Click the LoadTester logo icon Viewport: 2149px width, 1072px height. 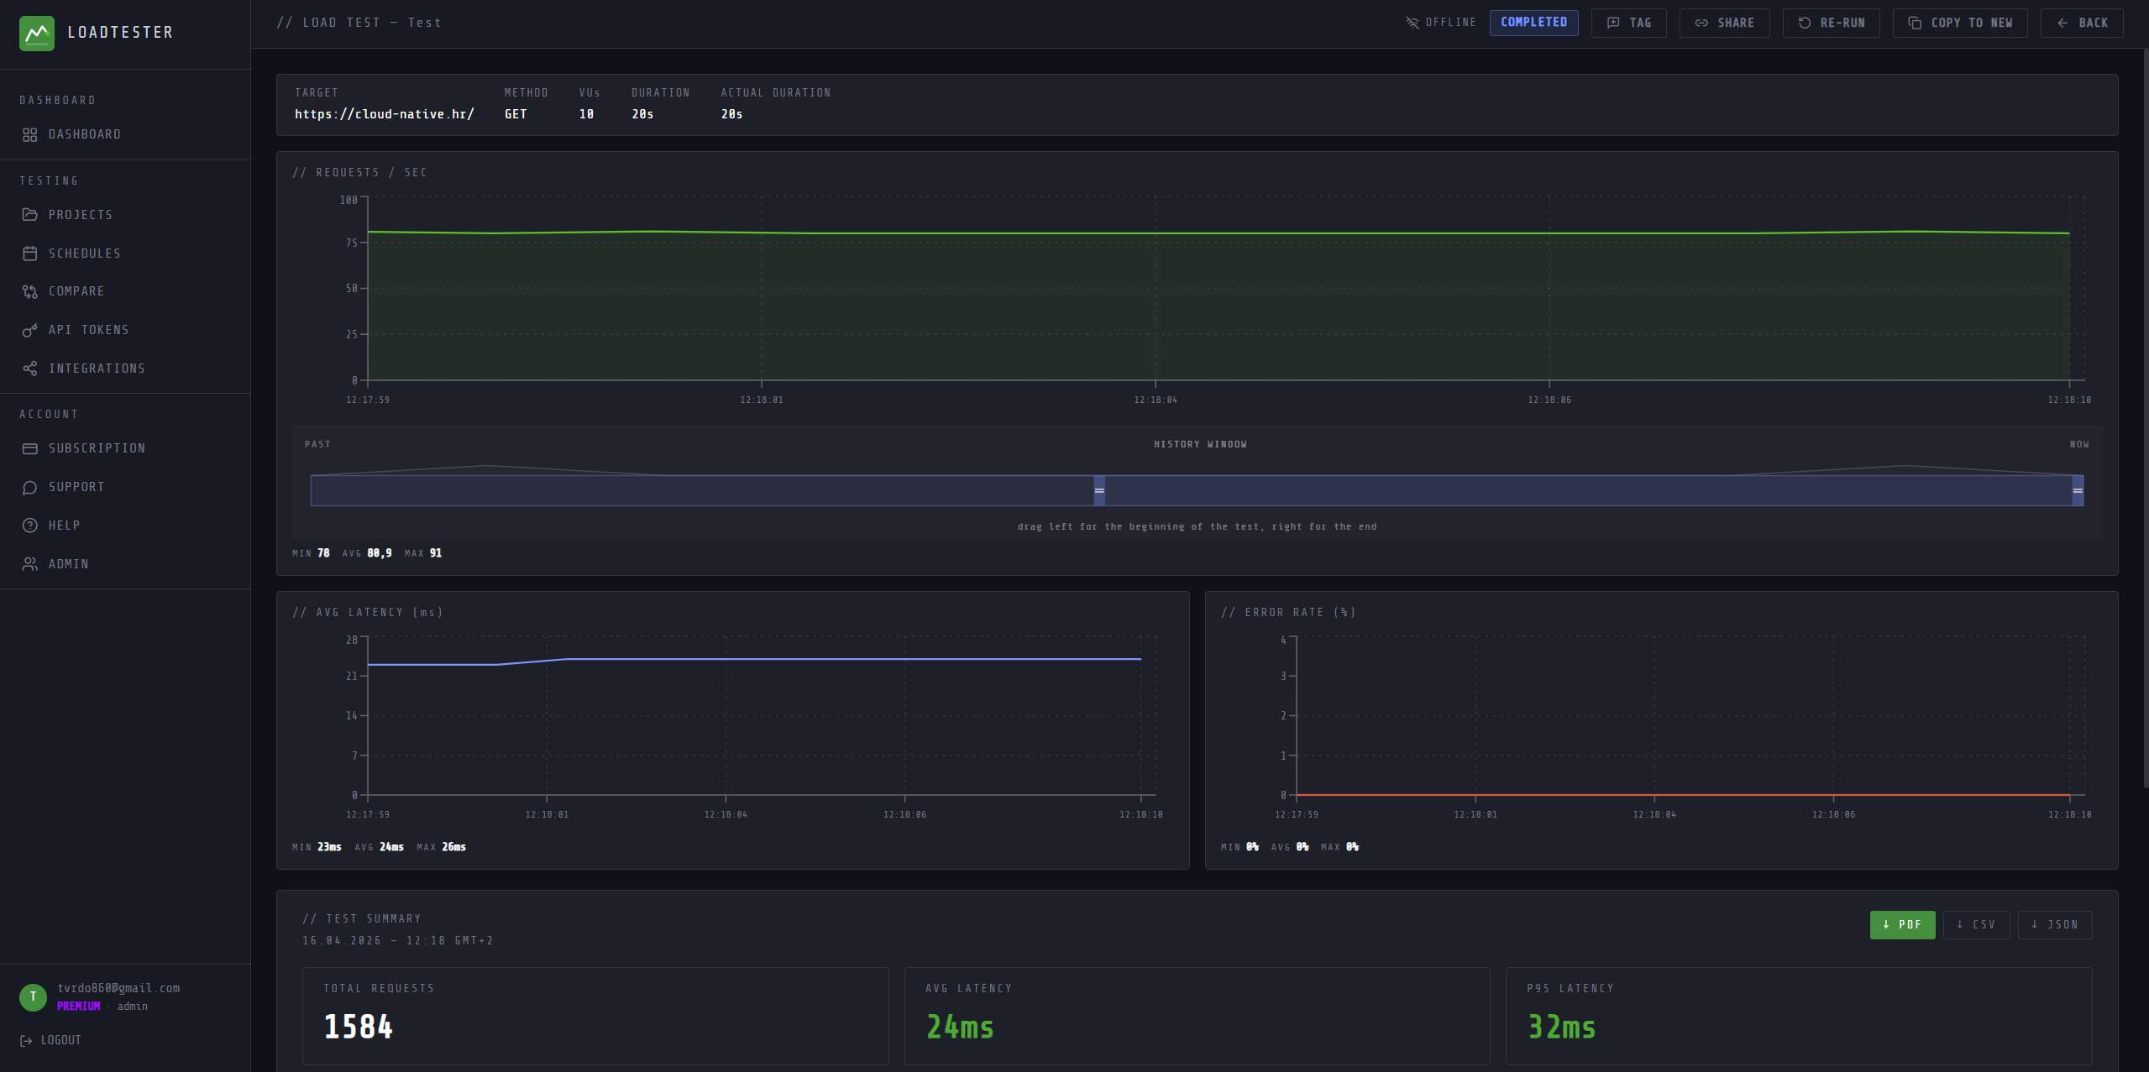36,34
